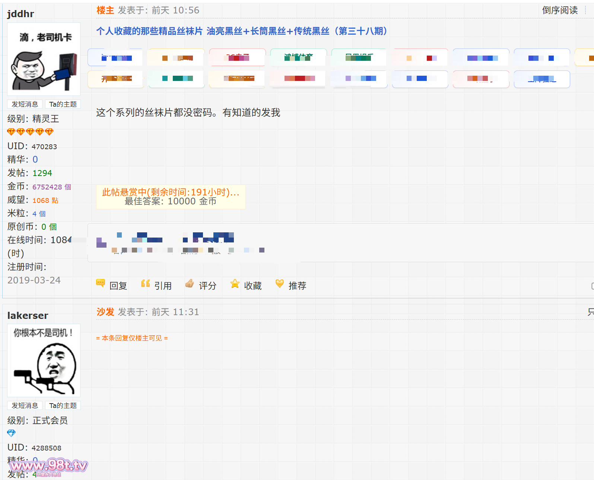Screen dimensions: 594x480
Task: View lakerser's threads via Ta的主题
Action: [x=63, y=405]
